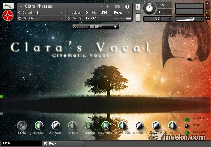The height and width of the screenshot is (147, 211).
Task: Click the wrench edit-instrument icon
Action: 8,6
